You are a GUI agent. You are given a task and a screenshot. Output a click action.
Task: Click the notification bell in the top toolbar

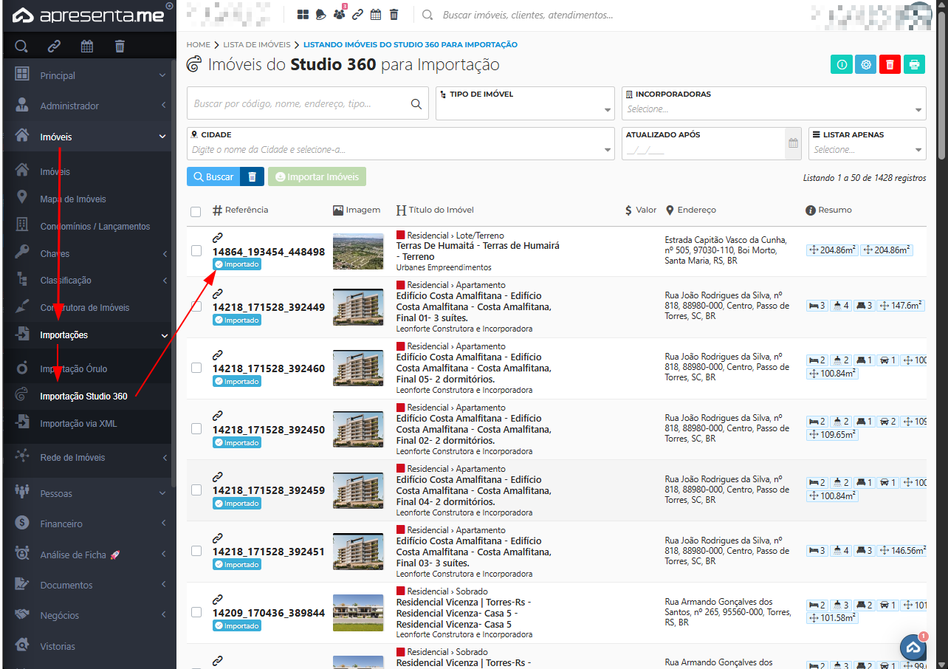click(x=320, y=15)
